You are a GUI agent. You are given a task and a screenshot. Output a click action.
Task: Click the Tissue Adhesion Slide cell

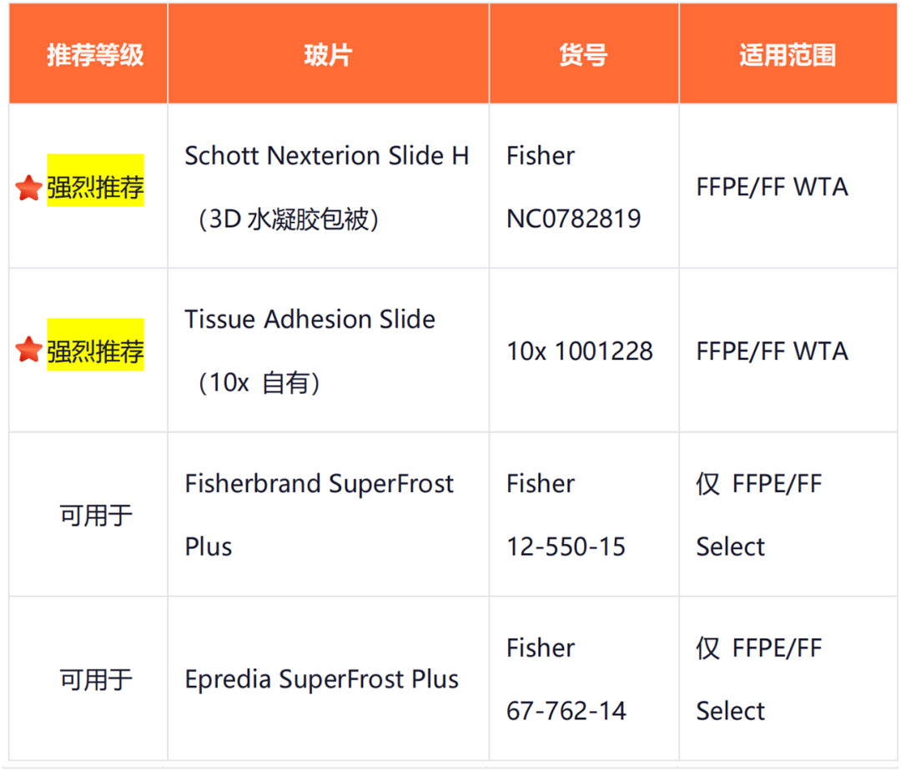(328, 350)
